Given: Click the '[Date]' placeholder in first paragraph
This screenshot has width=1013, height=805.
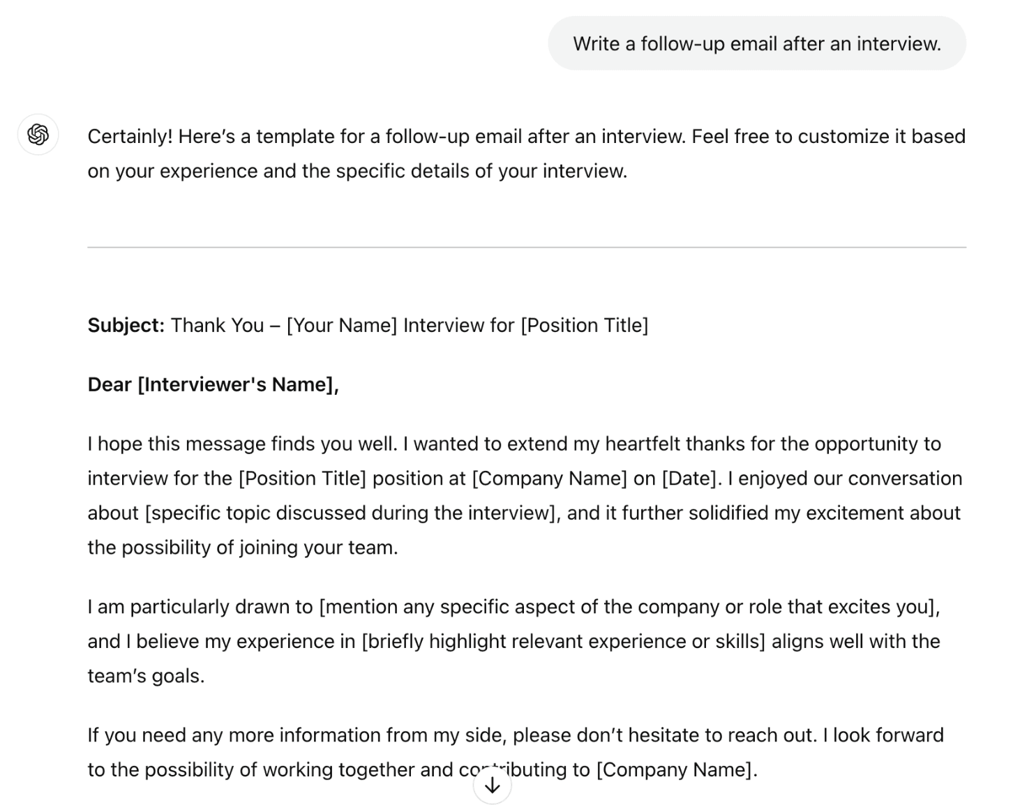Looking at the screenshot, I should pyautogui.click(x=689, y=479).
